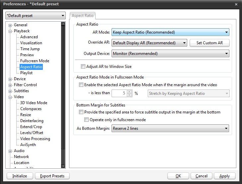The height and width of the screenshot is (184, 242).
Task: Select Time Jump in the tree
Action: (x=30, y=49)
